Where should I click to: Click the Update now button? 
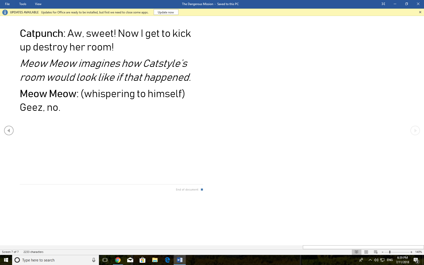[166, 12]
